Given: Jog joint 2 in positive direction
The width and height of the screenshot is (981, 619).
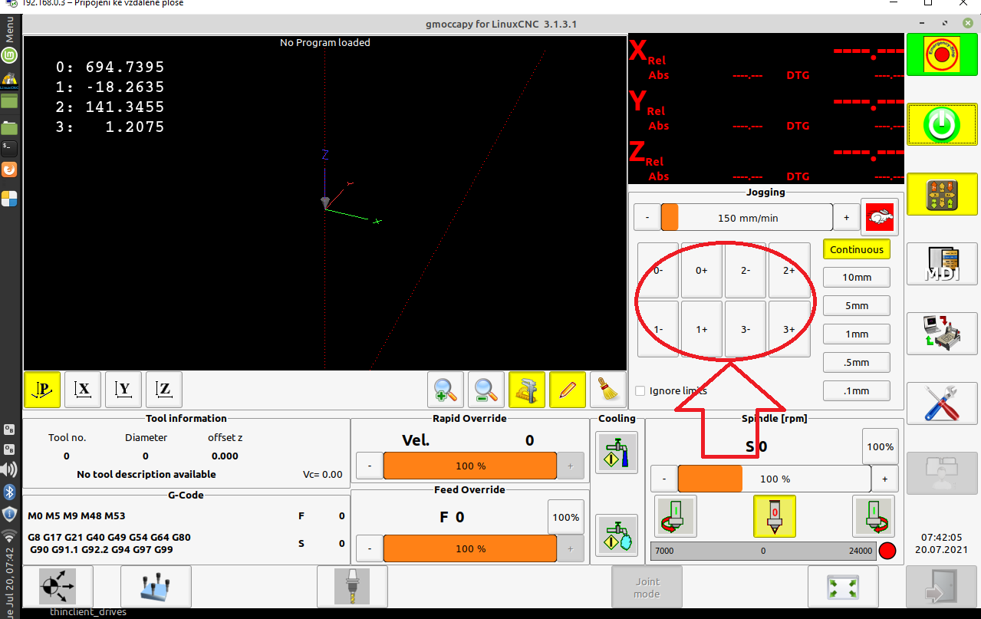Looking at the screenshot, I should [789, 270].
